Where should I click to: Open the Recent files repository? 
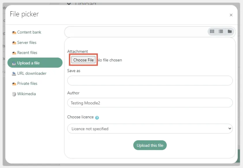tap(27, 53)
